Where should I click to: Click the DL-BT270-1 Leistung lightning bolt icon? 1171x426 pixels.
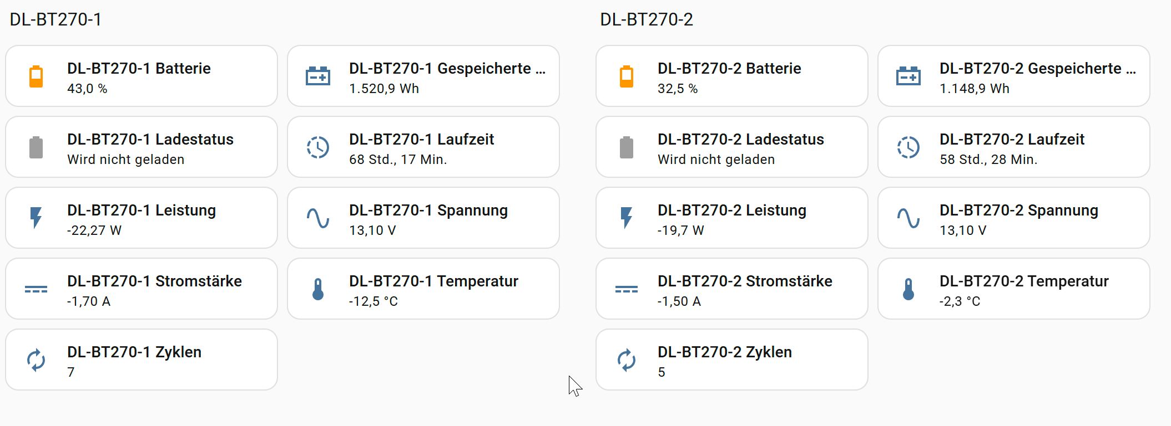tap(36, 218)
